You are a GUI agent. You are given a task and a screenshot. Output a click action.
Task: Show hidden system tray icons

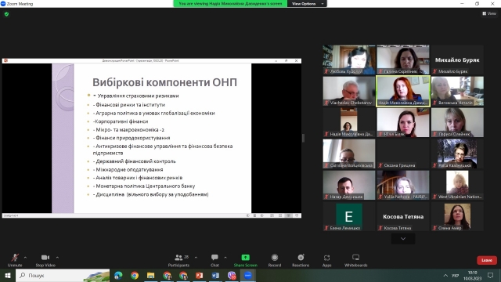[445, 275]
